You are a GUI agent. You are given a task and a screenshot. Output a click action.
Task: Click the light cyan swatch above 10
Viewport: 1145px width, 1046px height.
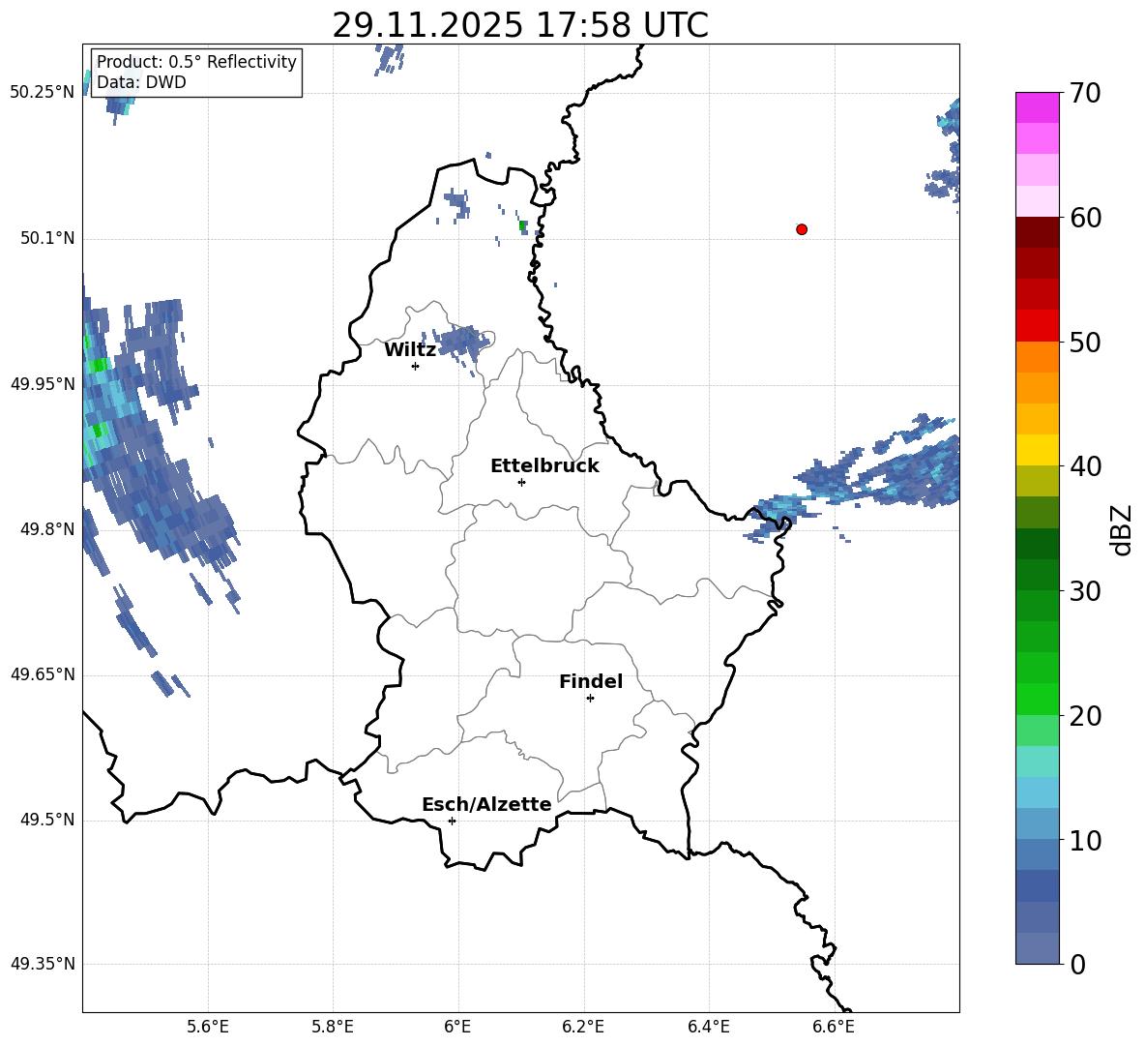coord(1037,792)
